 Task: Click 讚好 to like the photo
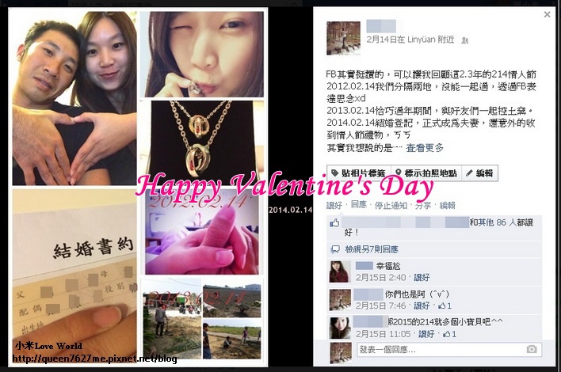click(334, 205)
